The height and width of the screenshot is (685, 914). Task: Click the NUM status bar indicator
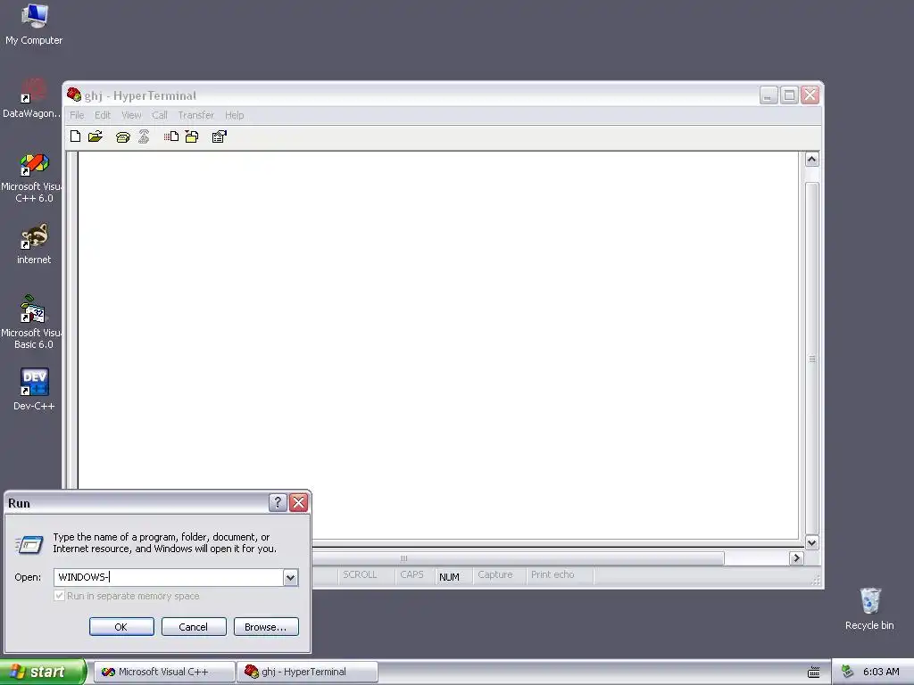click(x=449, y=576)
